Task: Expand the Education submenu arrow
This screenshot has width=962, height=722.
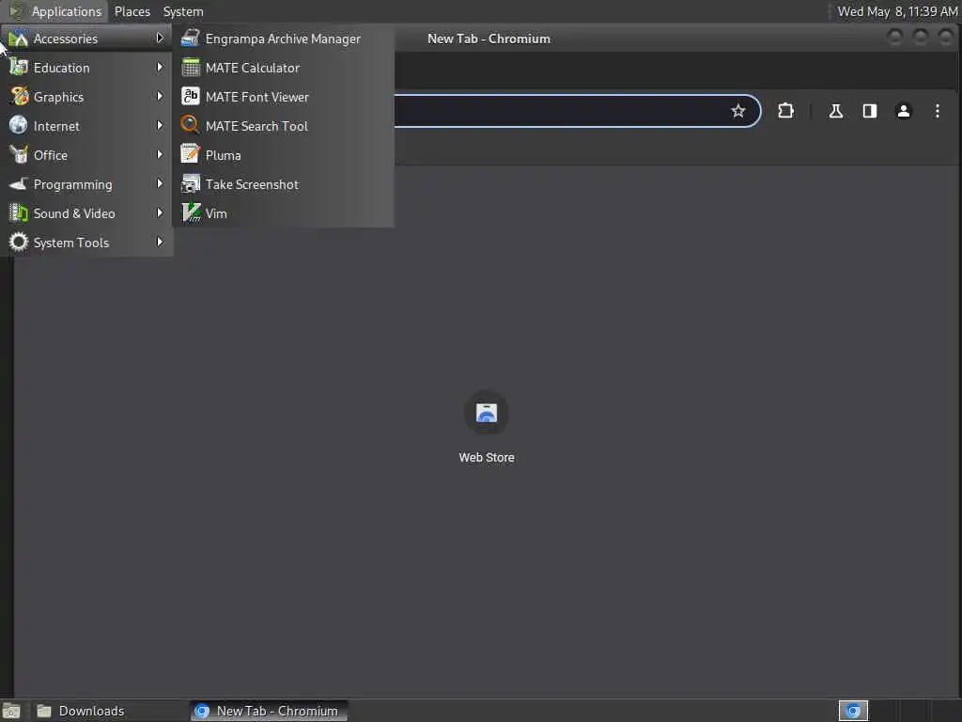Action: pos(160,67)
